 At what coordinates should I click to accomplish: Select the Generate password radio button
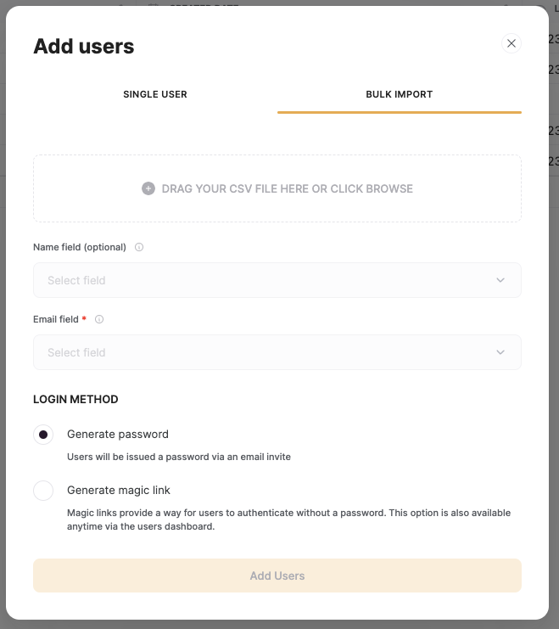(x=43, y=435)
